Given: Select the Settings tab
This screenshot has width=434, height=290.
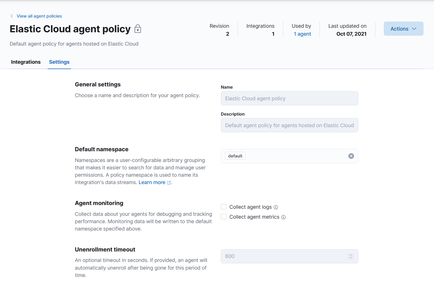Looking at the screenshot, I should point(59,62).
